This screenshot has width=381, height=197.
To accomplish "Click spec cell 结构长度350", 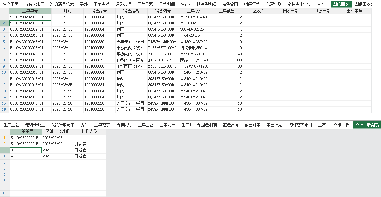I will click(195, 48).
